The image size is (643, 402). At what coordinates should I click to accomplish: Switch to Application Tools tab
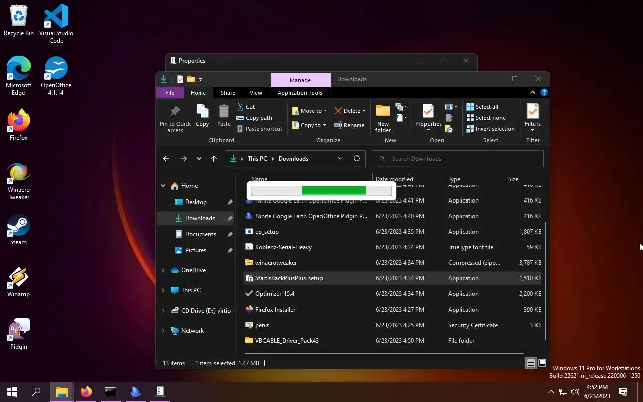[300, 93]
